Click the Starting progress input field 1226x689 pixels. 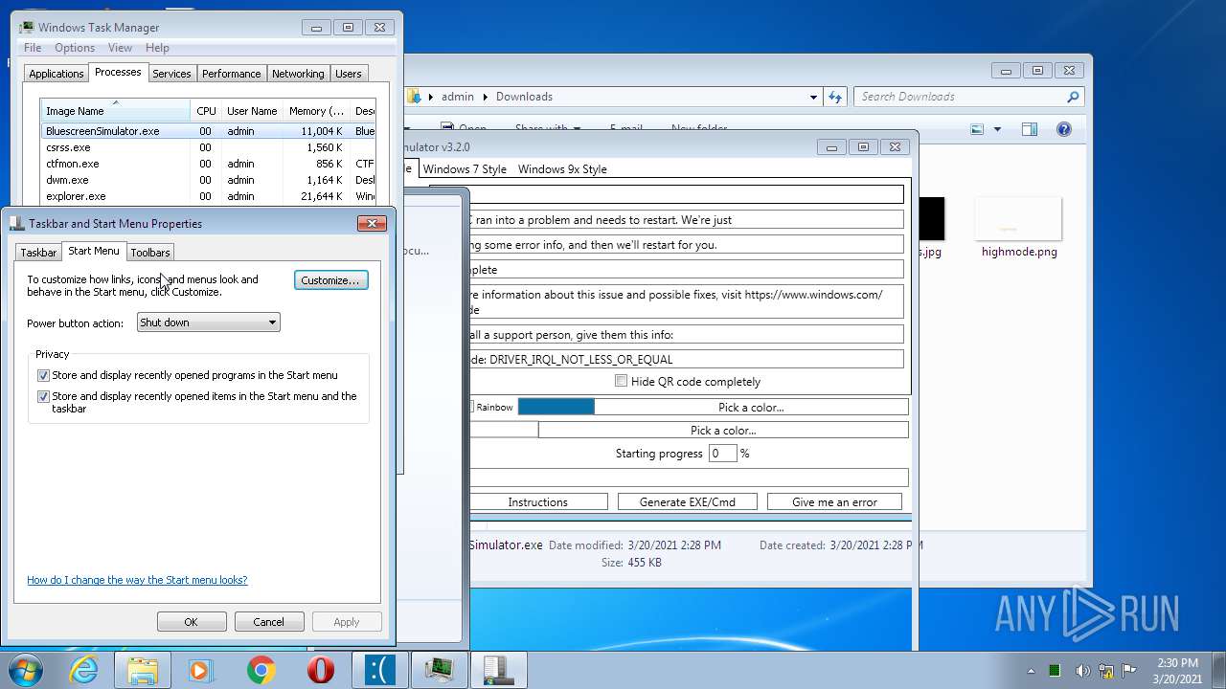[723, 454]
